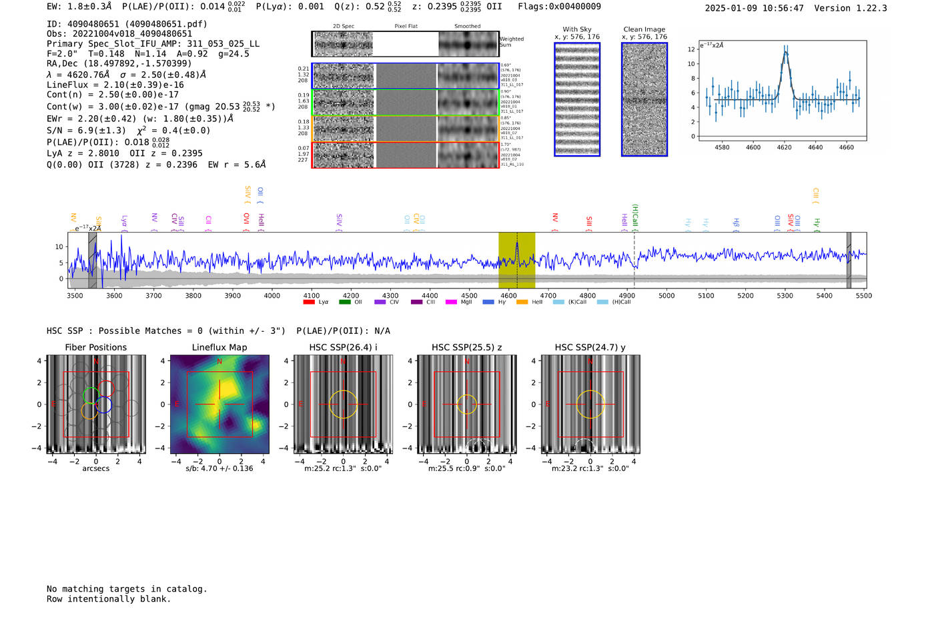
Task: Select the Fiber Positions panel
Action: click(96, 404)
